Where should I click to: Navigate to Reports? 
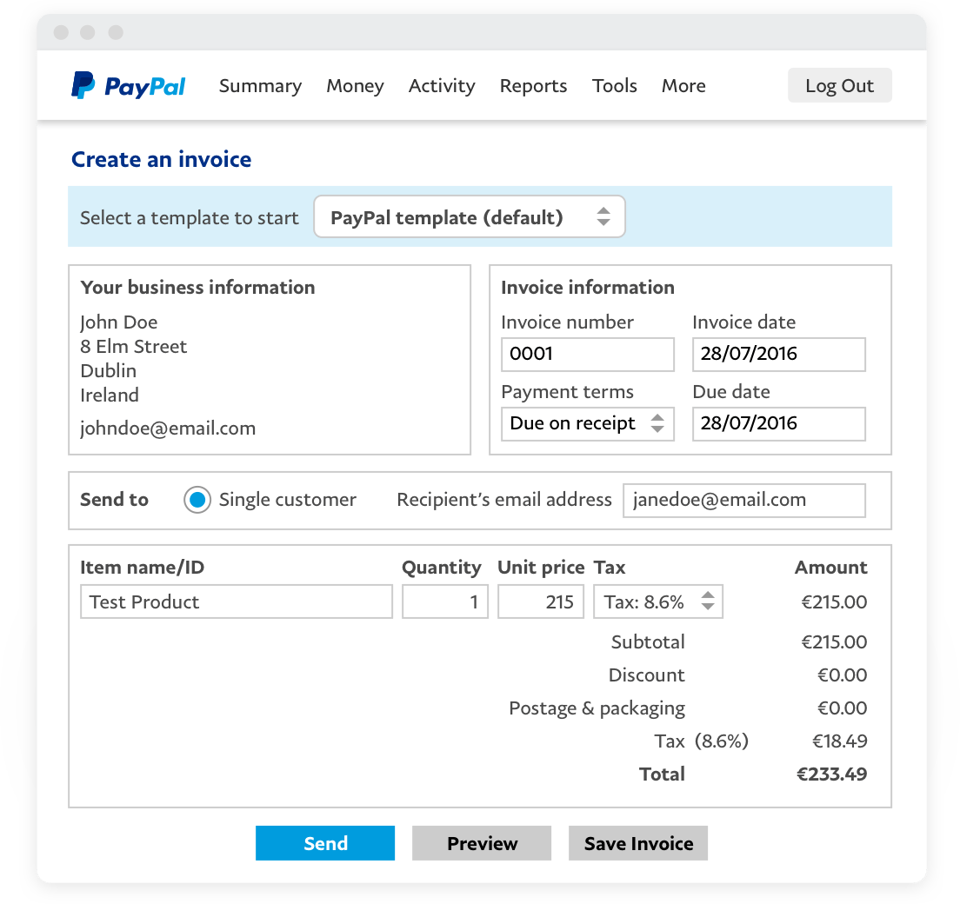pyautogui.click(x=533, y=86)
